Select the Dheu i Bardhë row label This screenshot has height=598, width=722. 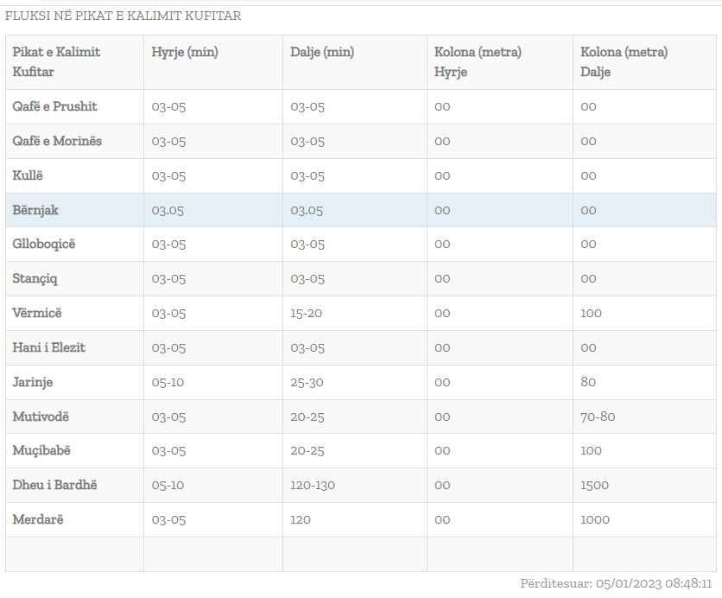point(54,485)
